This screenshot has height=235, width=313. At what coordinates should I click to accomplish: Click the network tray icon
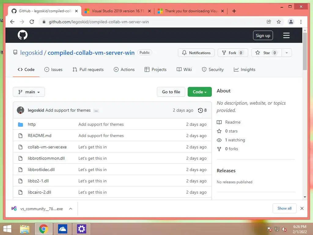click(x=277, y=229)
